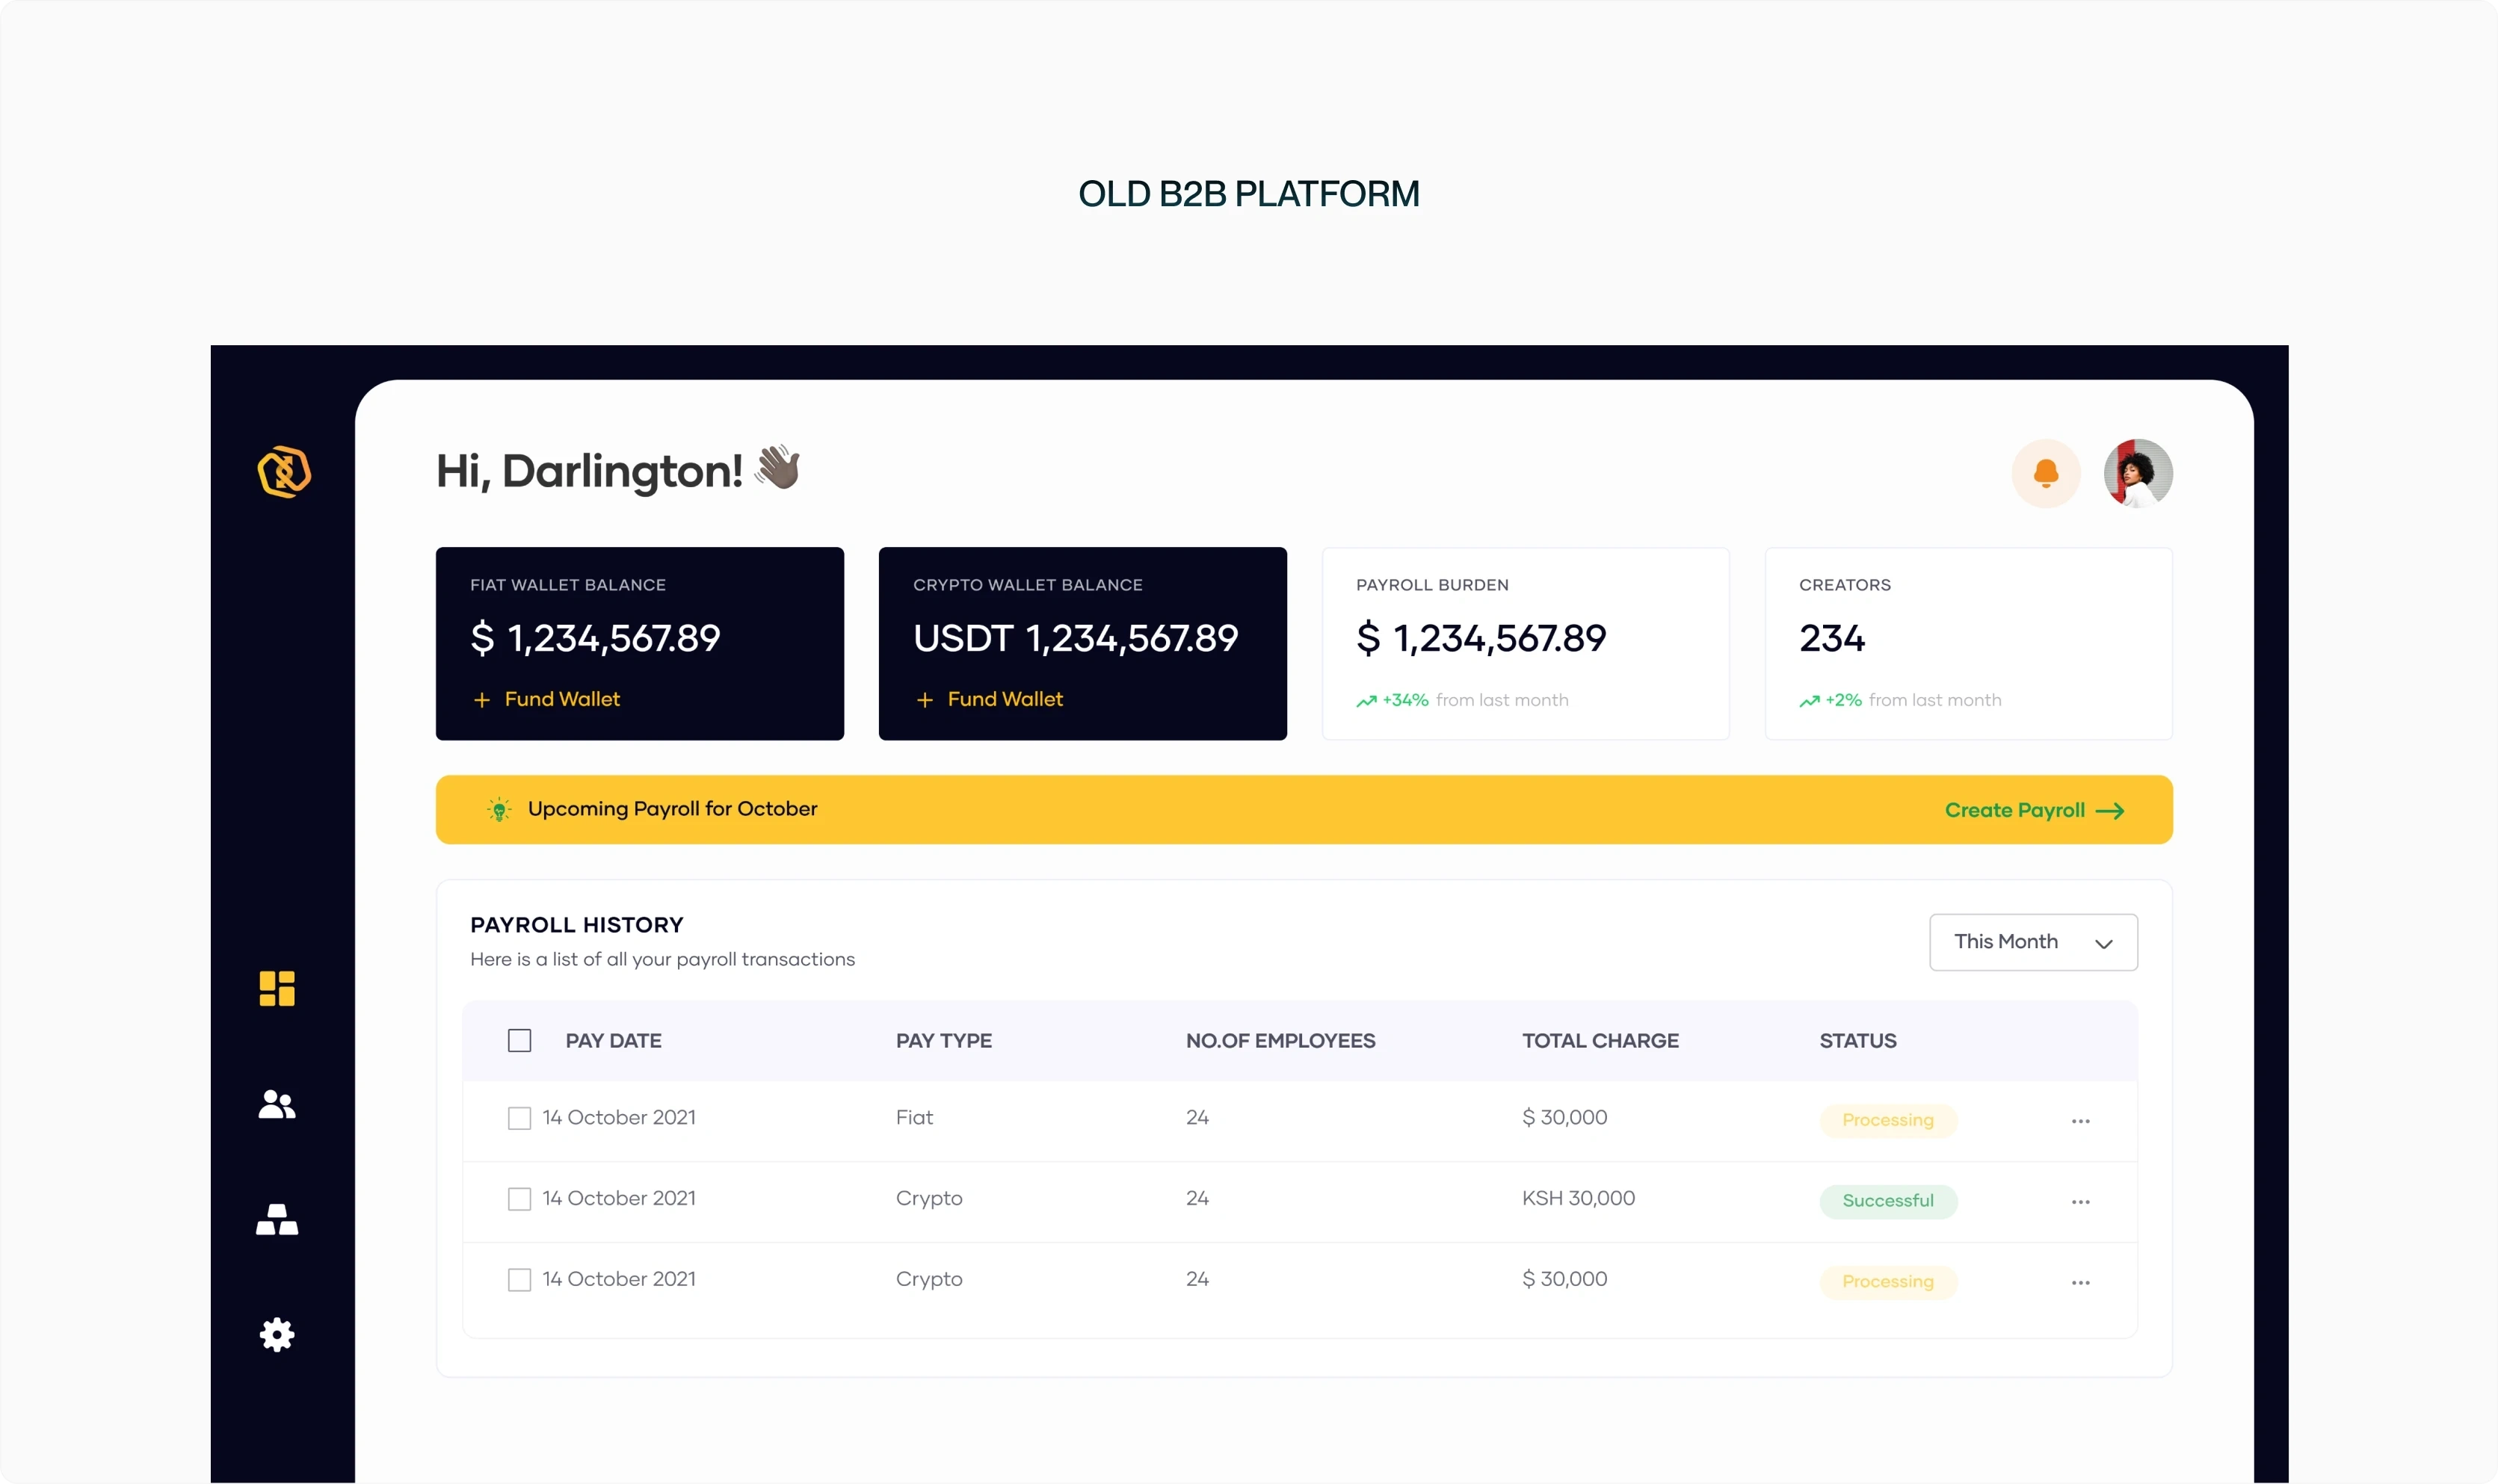Open more options for the Fiat row
The width and height of the screenshot is (2498, 1484).
[2080, 1121]
